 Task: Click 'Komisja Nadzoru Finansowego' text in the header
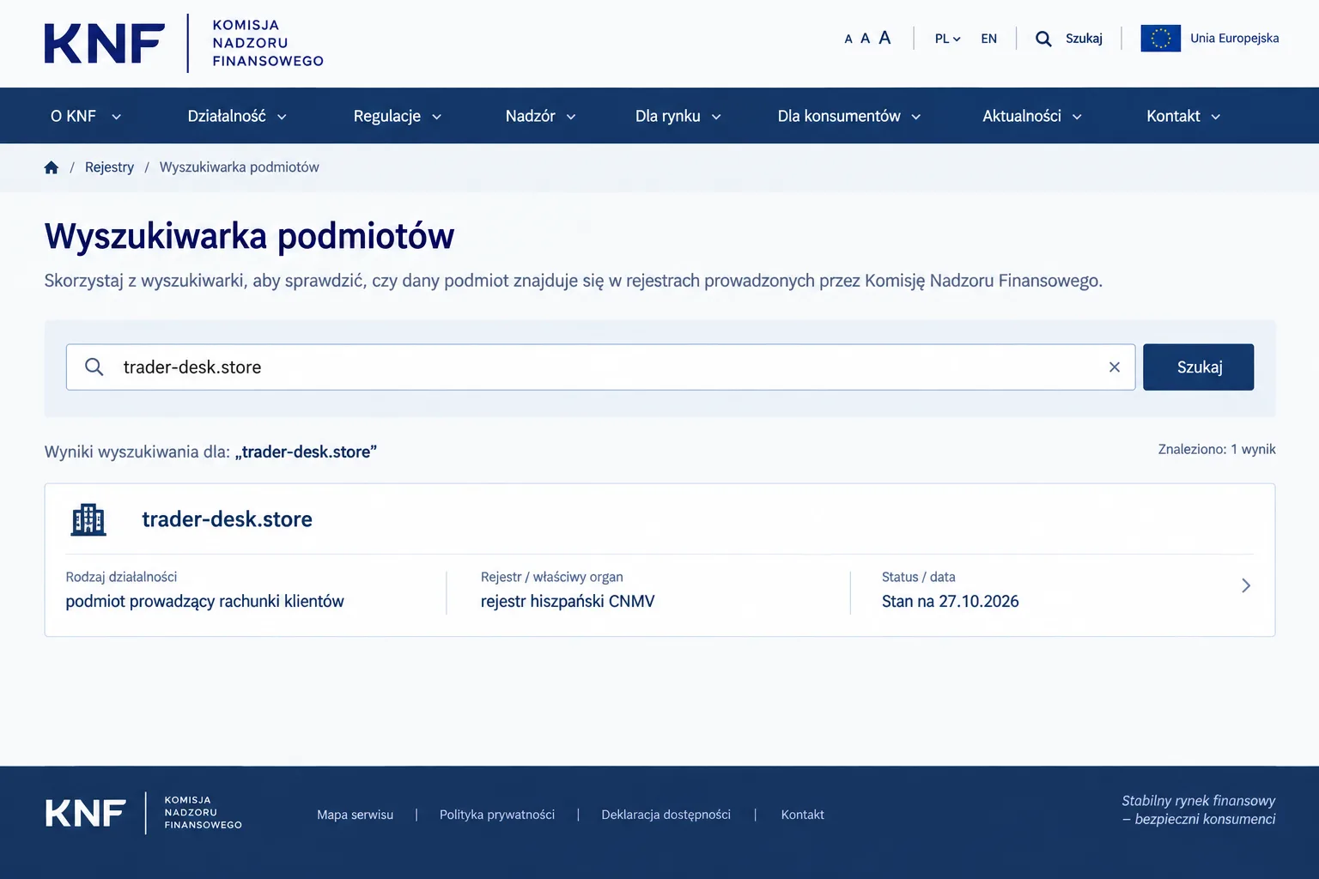[268, 43]
